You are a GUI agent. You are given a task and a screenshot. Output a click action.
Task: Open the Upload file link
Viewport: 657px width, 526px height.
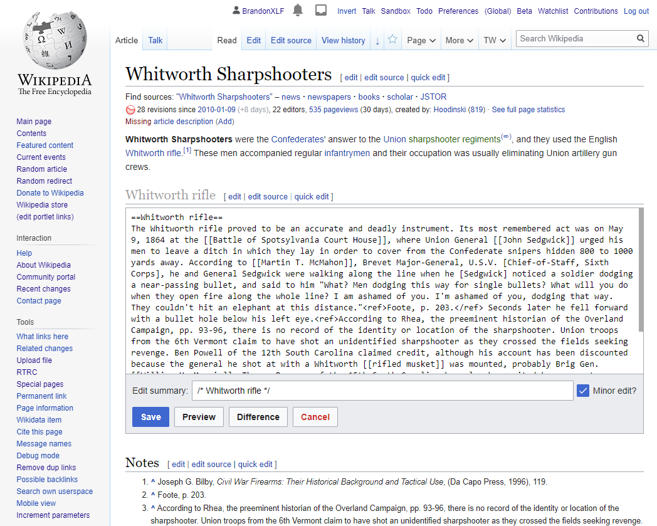(x=34, y=360)
